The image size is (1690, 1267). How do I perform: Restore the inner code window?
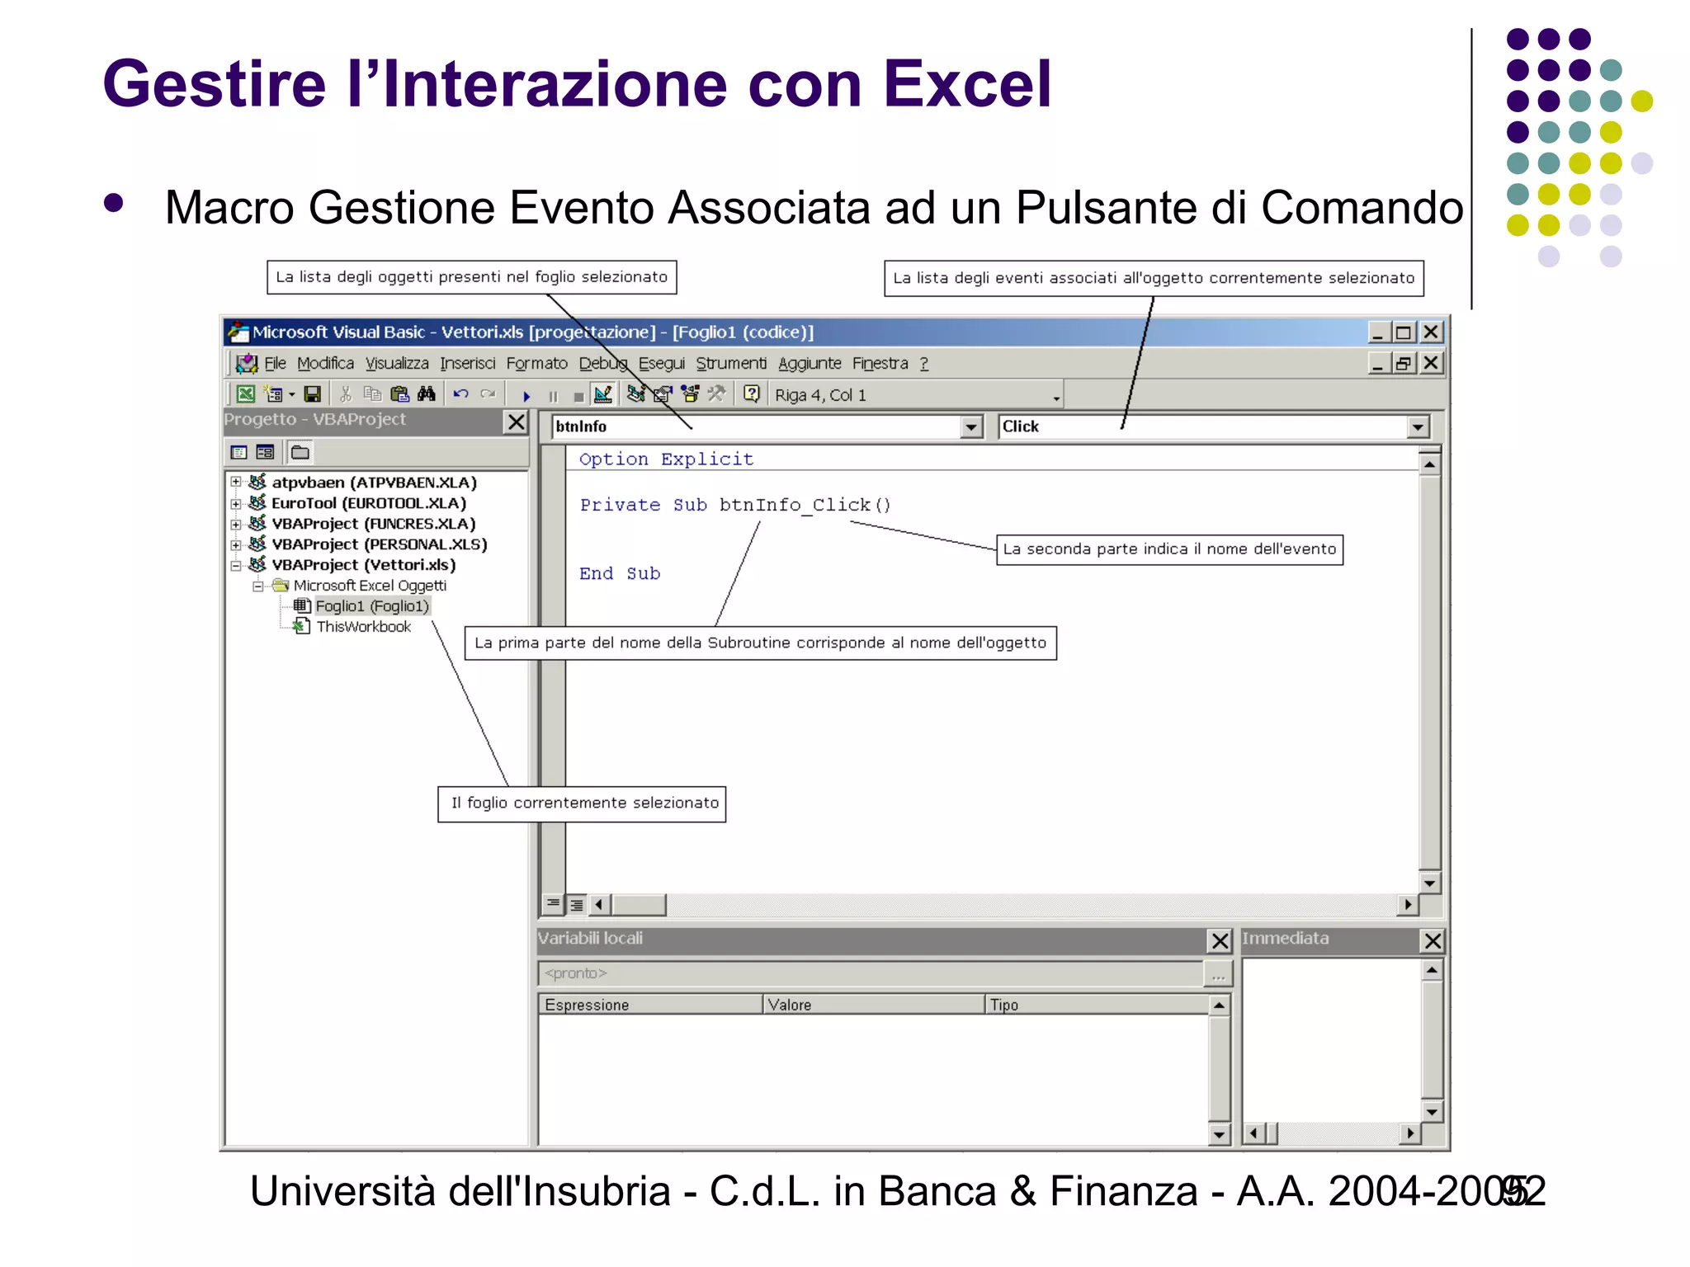click(x=1403, y=363)
